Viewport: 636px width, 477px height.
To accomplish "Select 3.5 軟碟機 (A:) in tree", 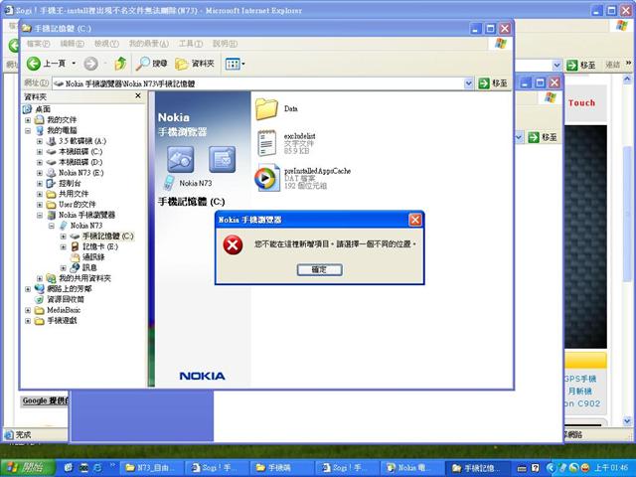I will point(82,141).
